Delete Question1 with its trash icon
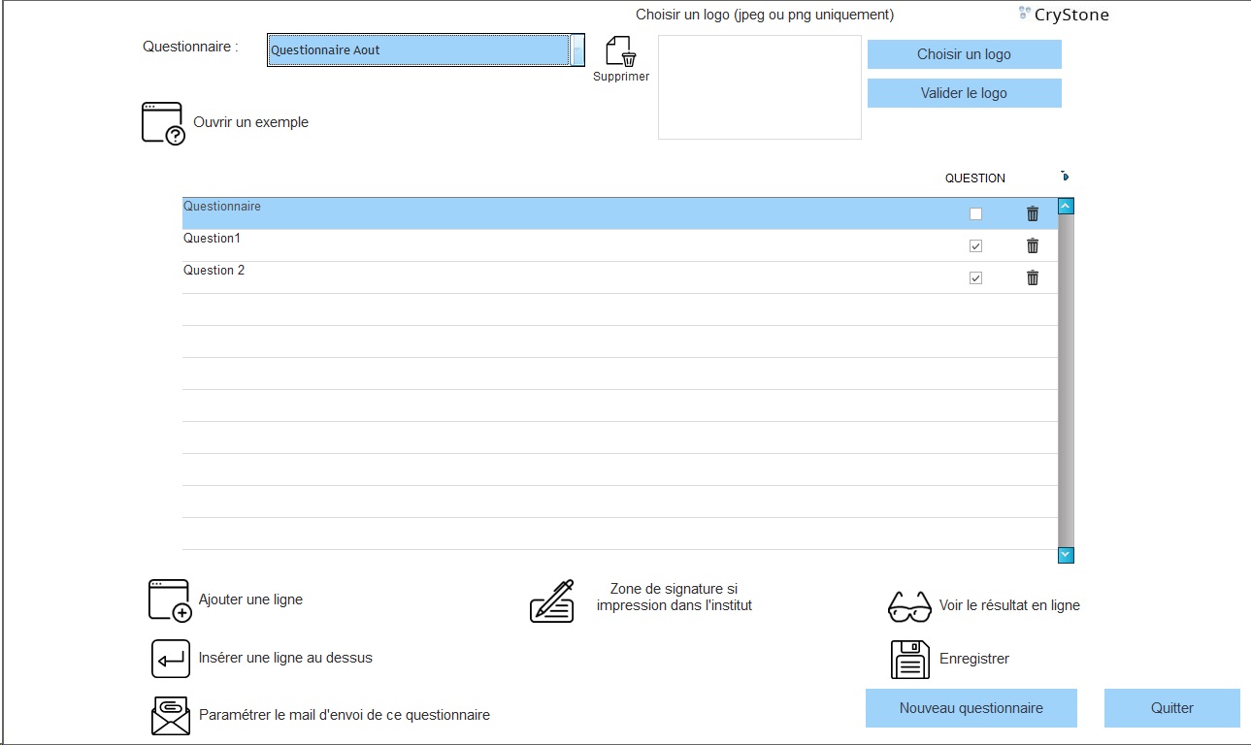 1032,245
